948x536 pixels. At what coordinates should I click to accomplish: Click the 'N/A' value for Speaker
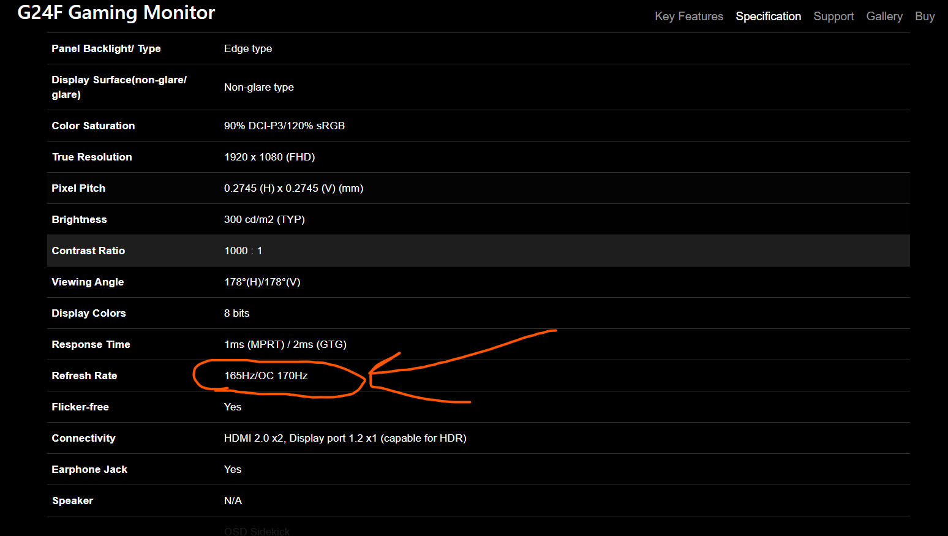click(x=233, y=500)
